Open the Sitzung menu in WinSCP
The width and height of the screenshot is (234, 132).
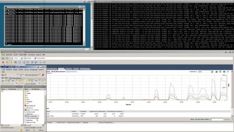[x=26, y=70]
